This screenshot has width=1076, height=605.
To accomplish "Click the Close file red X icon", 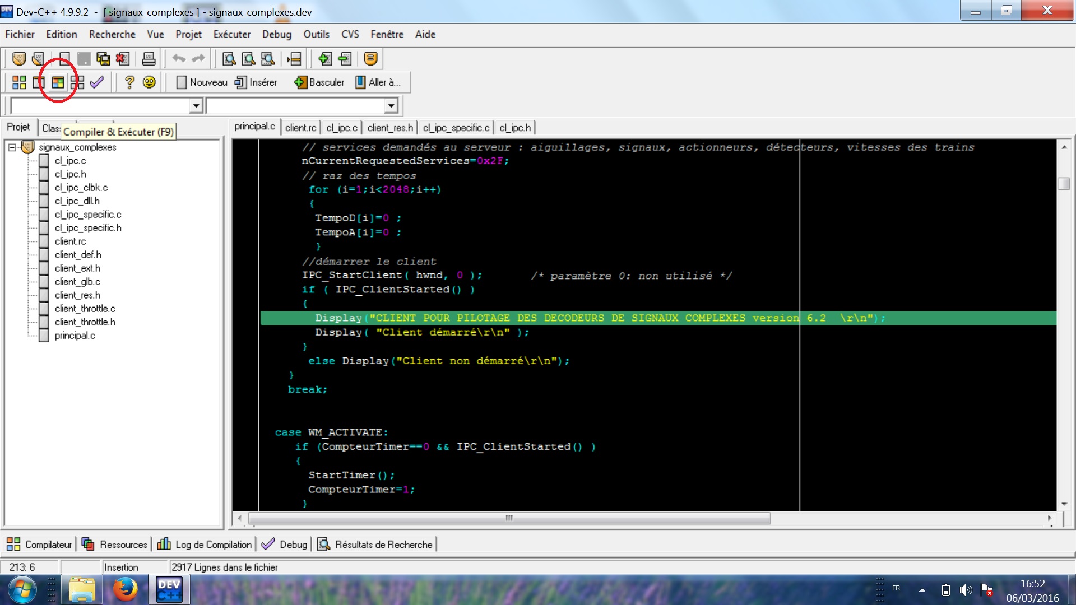I will (x=122, y=58).
